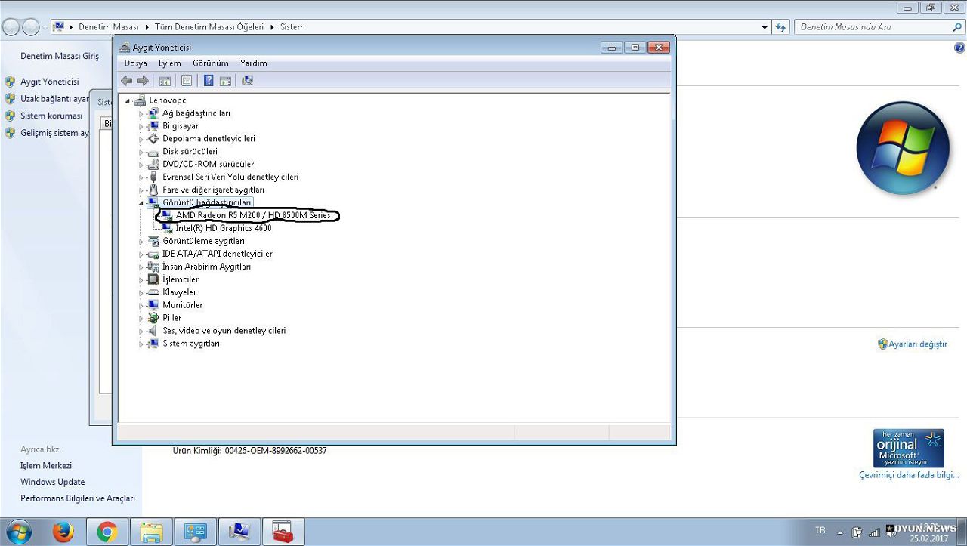Viewport: 967px width, 546px height.
Task: Click Denetim Masası breadcrumb in address bar
Action: click(109, 27)
